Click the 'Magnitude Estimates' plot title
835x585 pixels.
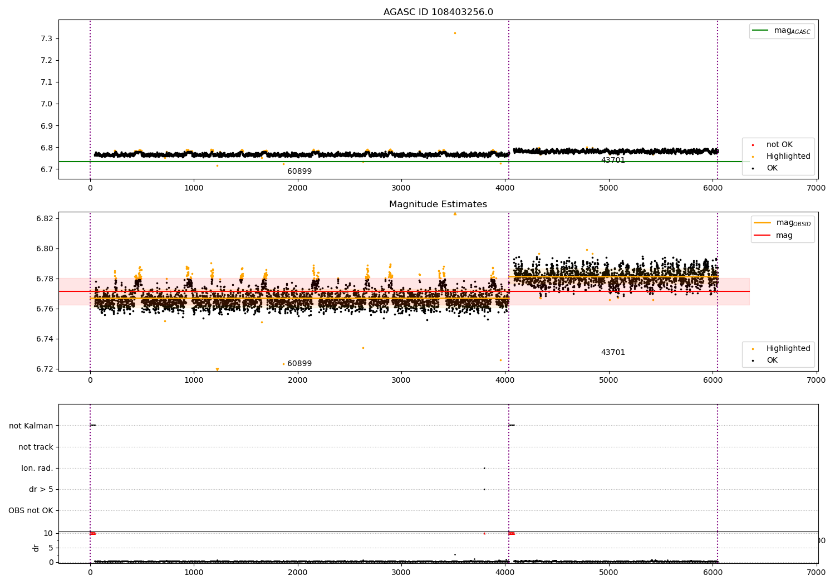[x=438, y=204]
